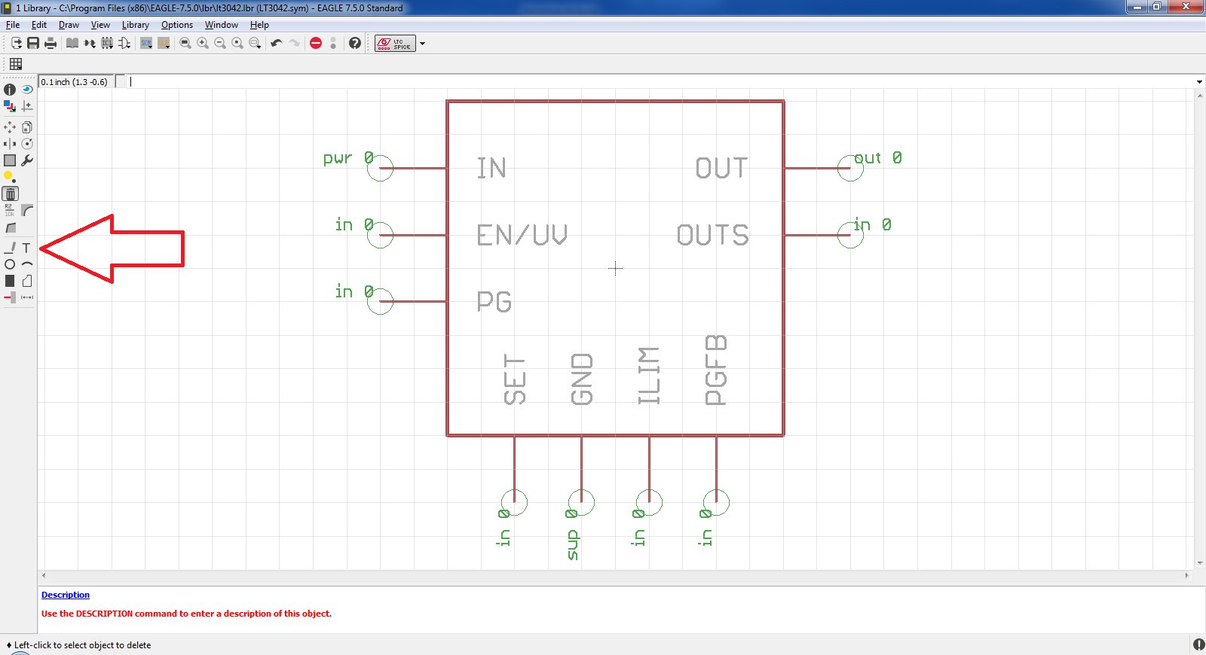
Task: Select the Circle tool
Action: (10, 264)
